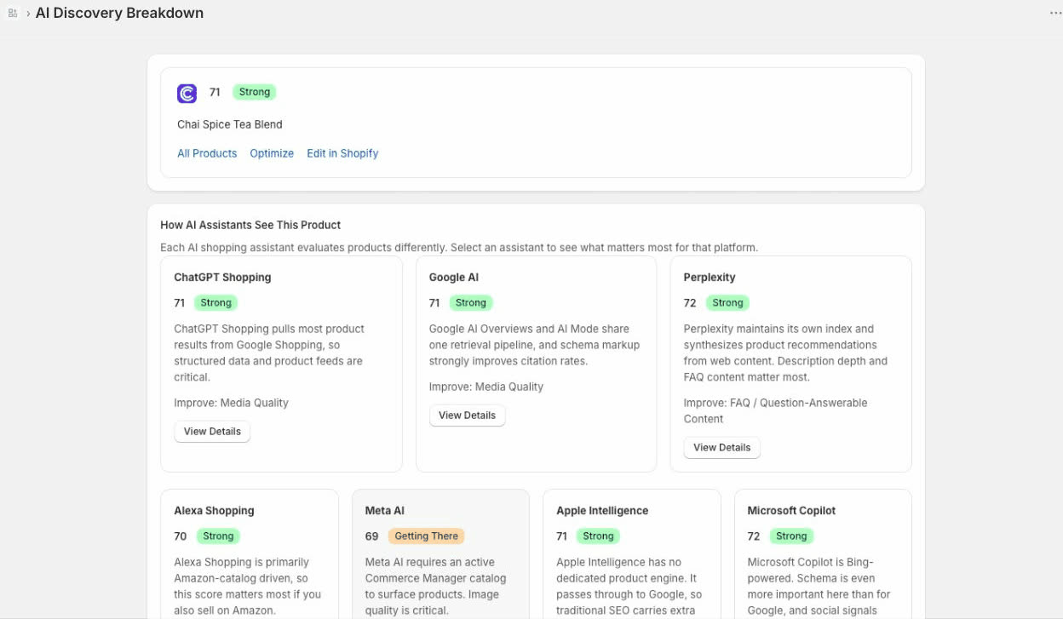Click the Strong badge on Microsoft Copilot card
Image resolution: width=1063 pixels, height=619 pixels.
(791, 536)
